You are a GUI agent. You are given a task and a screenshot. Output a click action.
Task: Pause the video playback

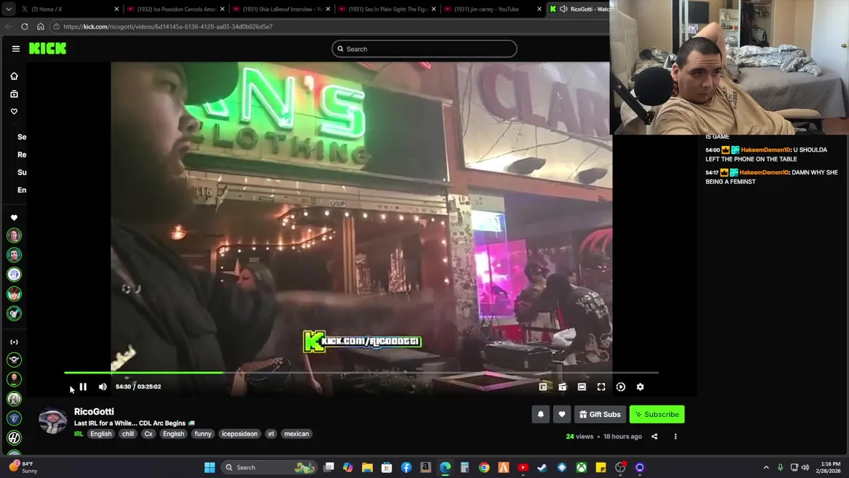(x=83, y=386)
